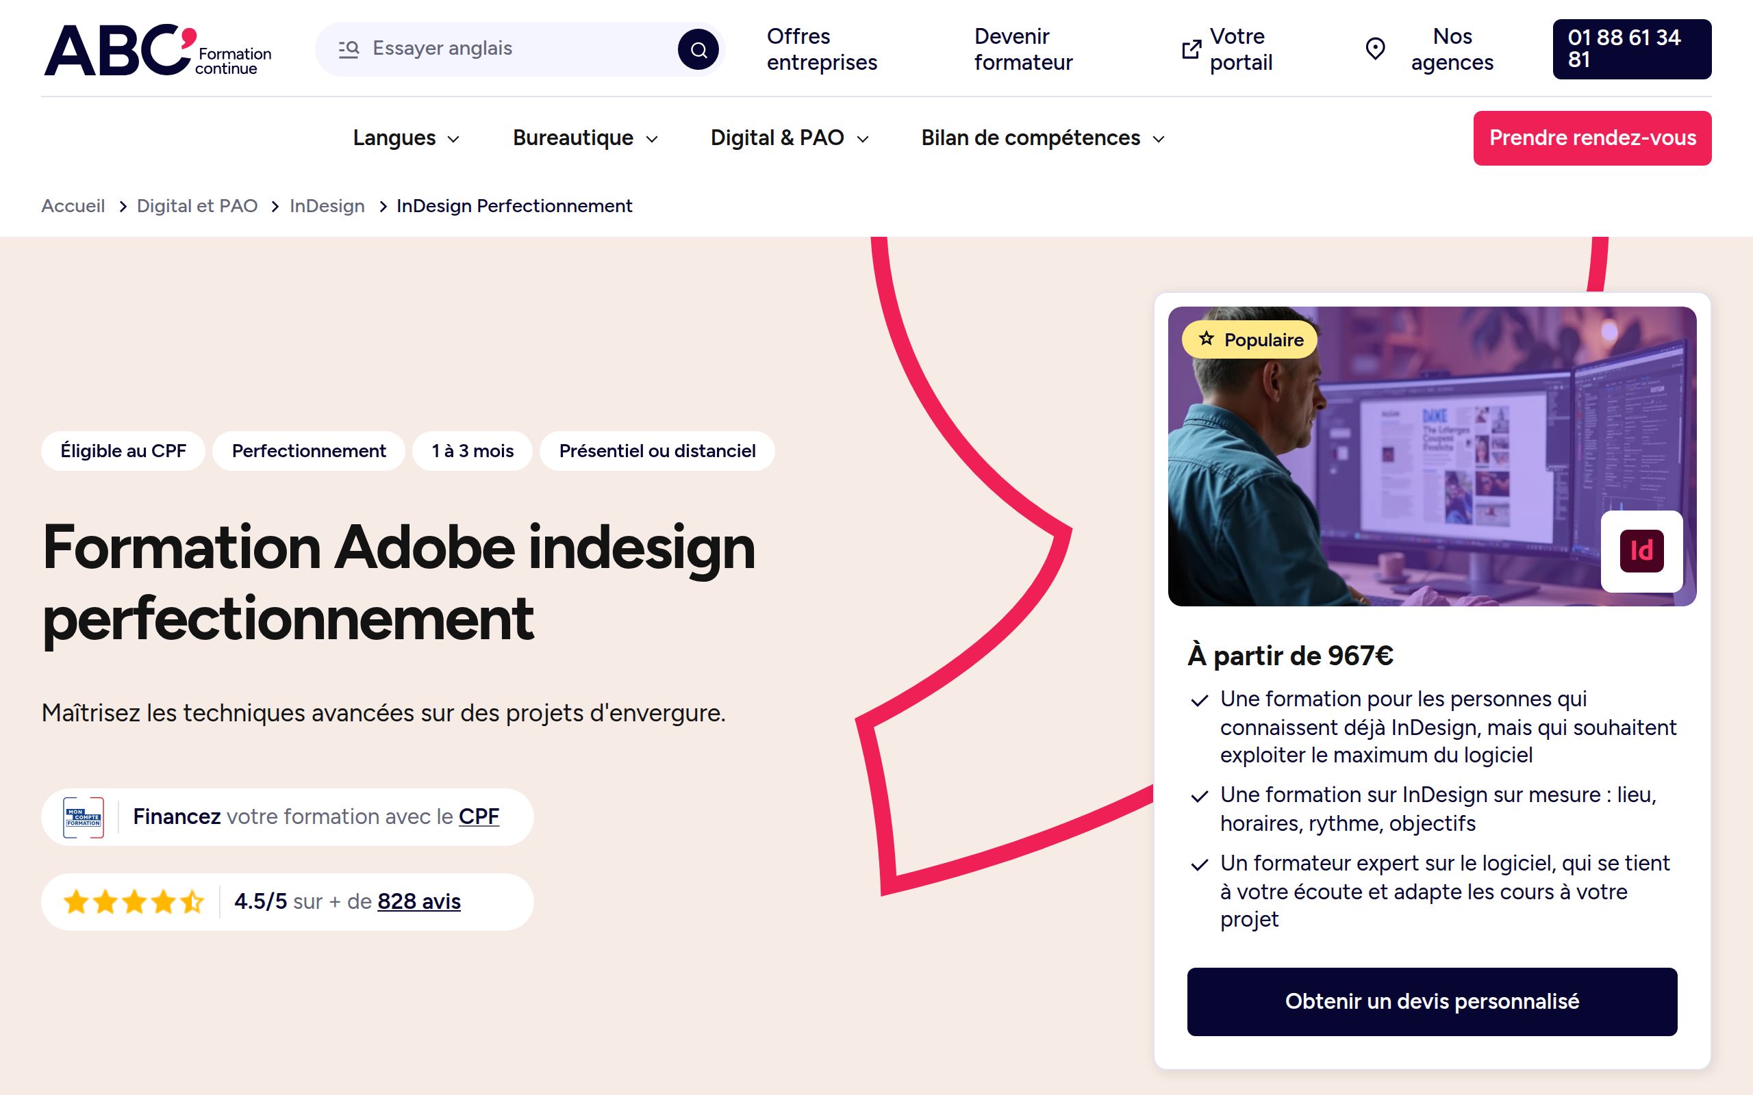
Task: Click the list-search icon in search field
Action: pyautogui.click(x=349, y=49)
